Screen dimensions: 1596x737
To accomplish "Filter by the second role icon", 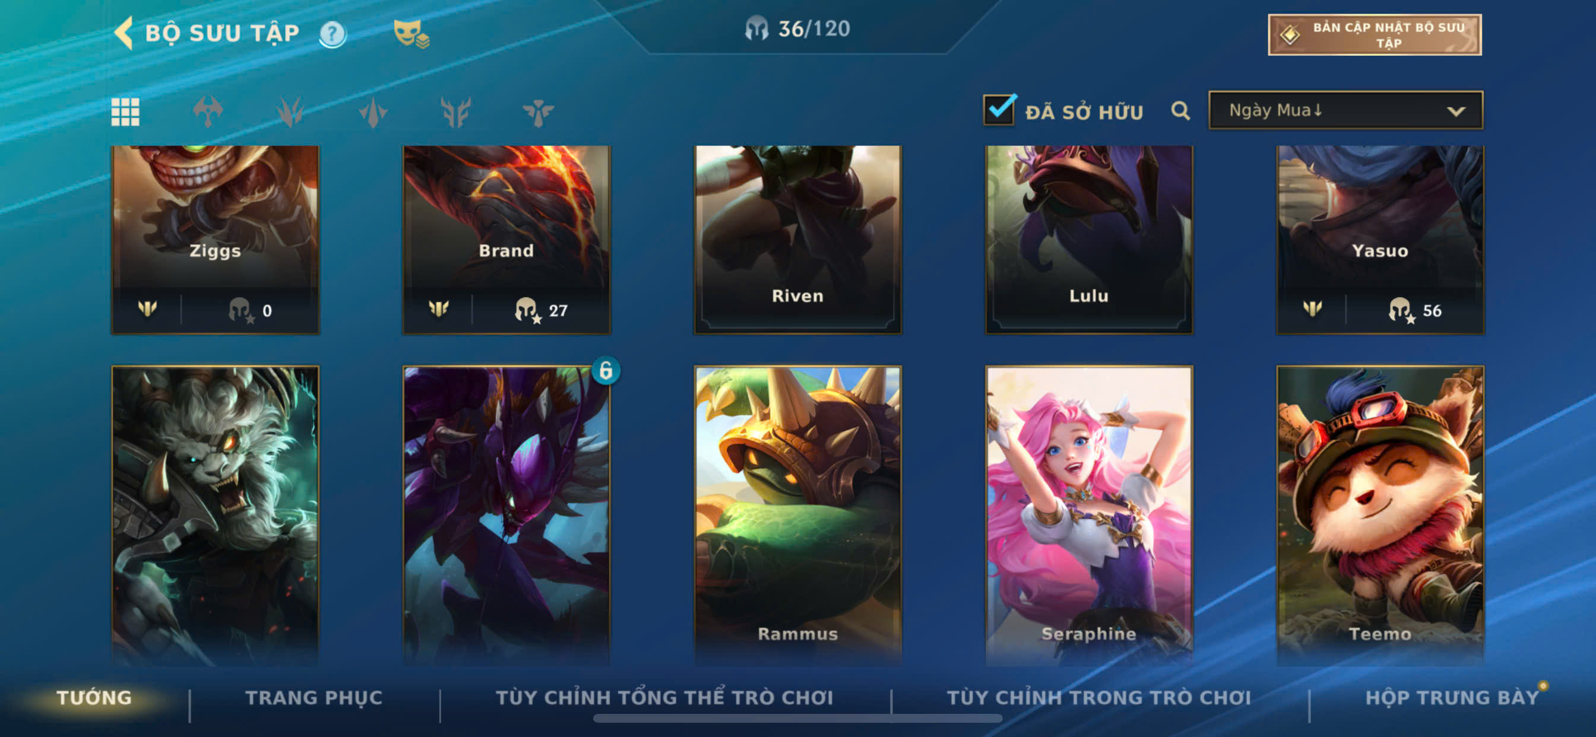I will tap(290, 112).
